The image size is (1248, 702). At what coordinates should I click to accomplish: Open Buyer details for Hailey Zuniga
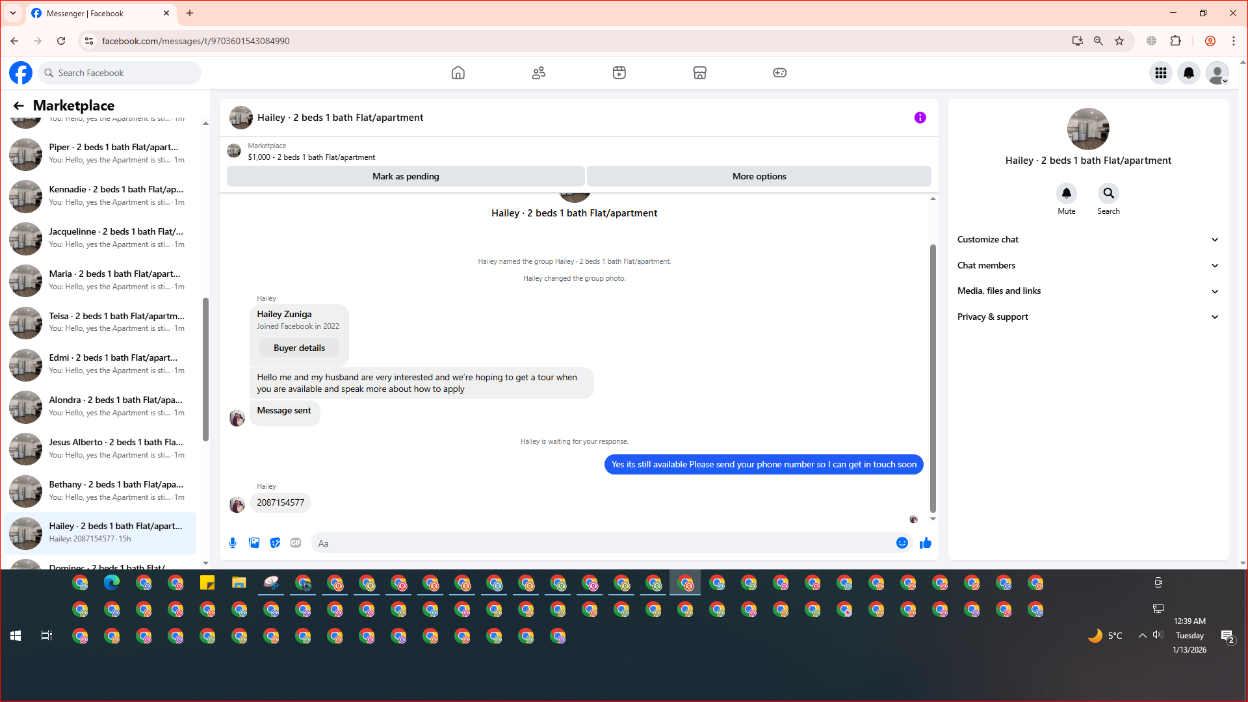(x=299, y=348)
